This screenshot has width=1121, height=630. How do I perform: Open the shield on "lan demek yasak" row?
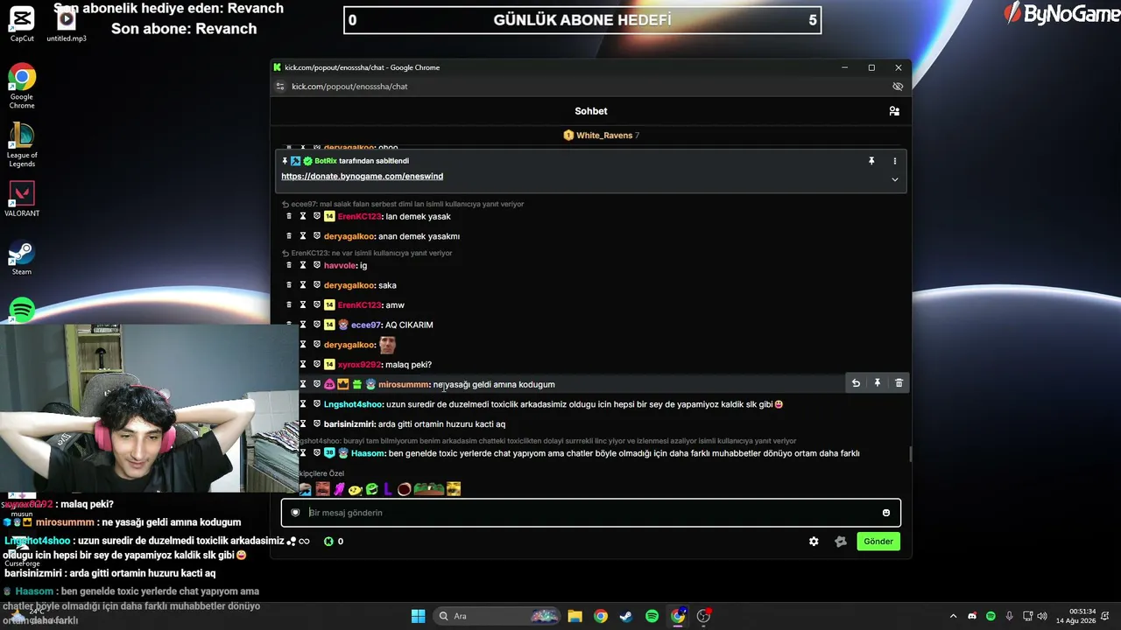317,216
